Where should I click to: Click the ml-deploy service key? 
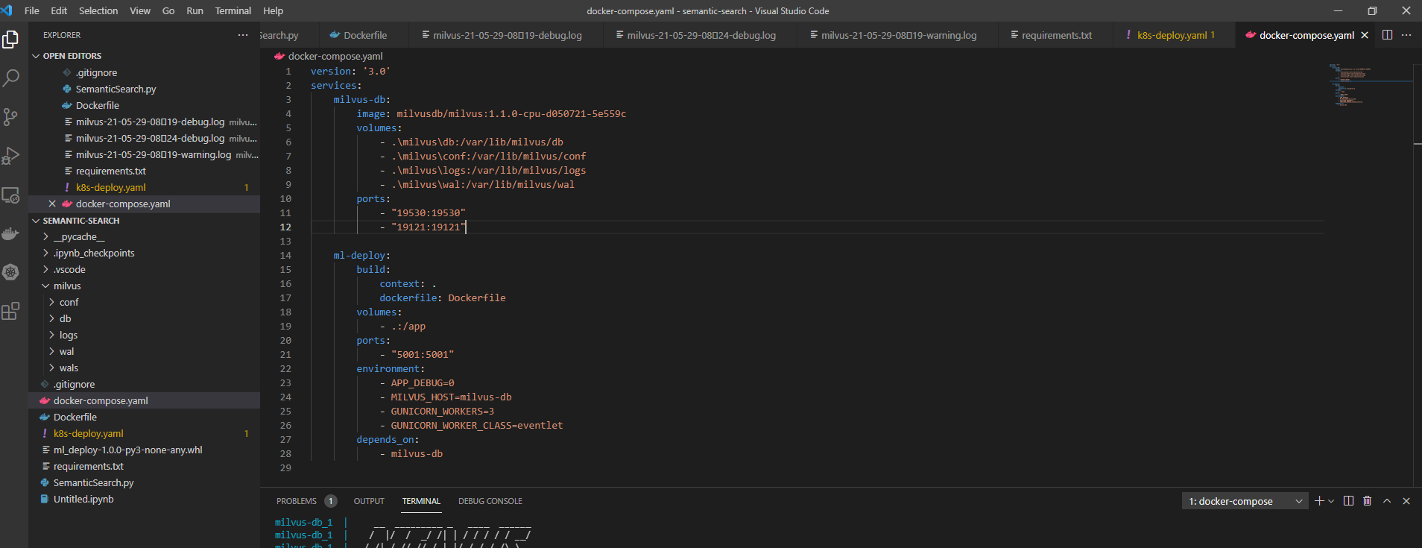coord(359,255)
